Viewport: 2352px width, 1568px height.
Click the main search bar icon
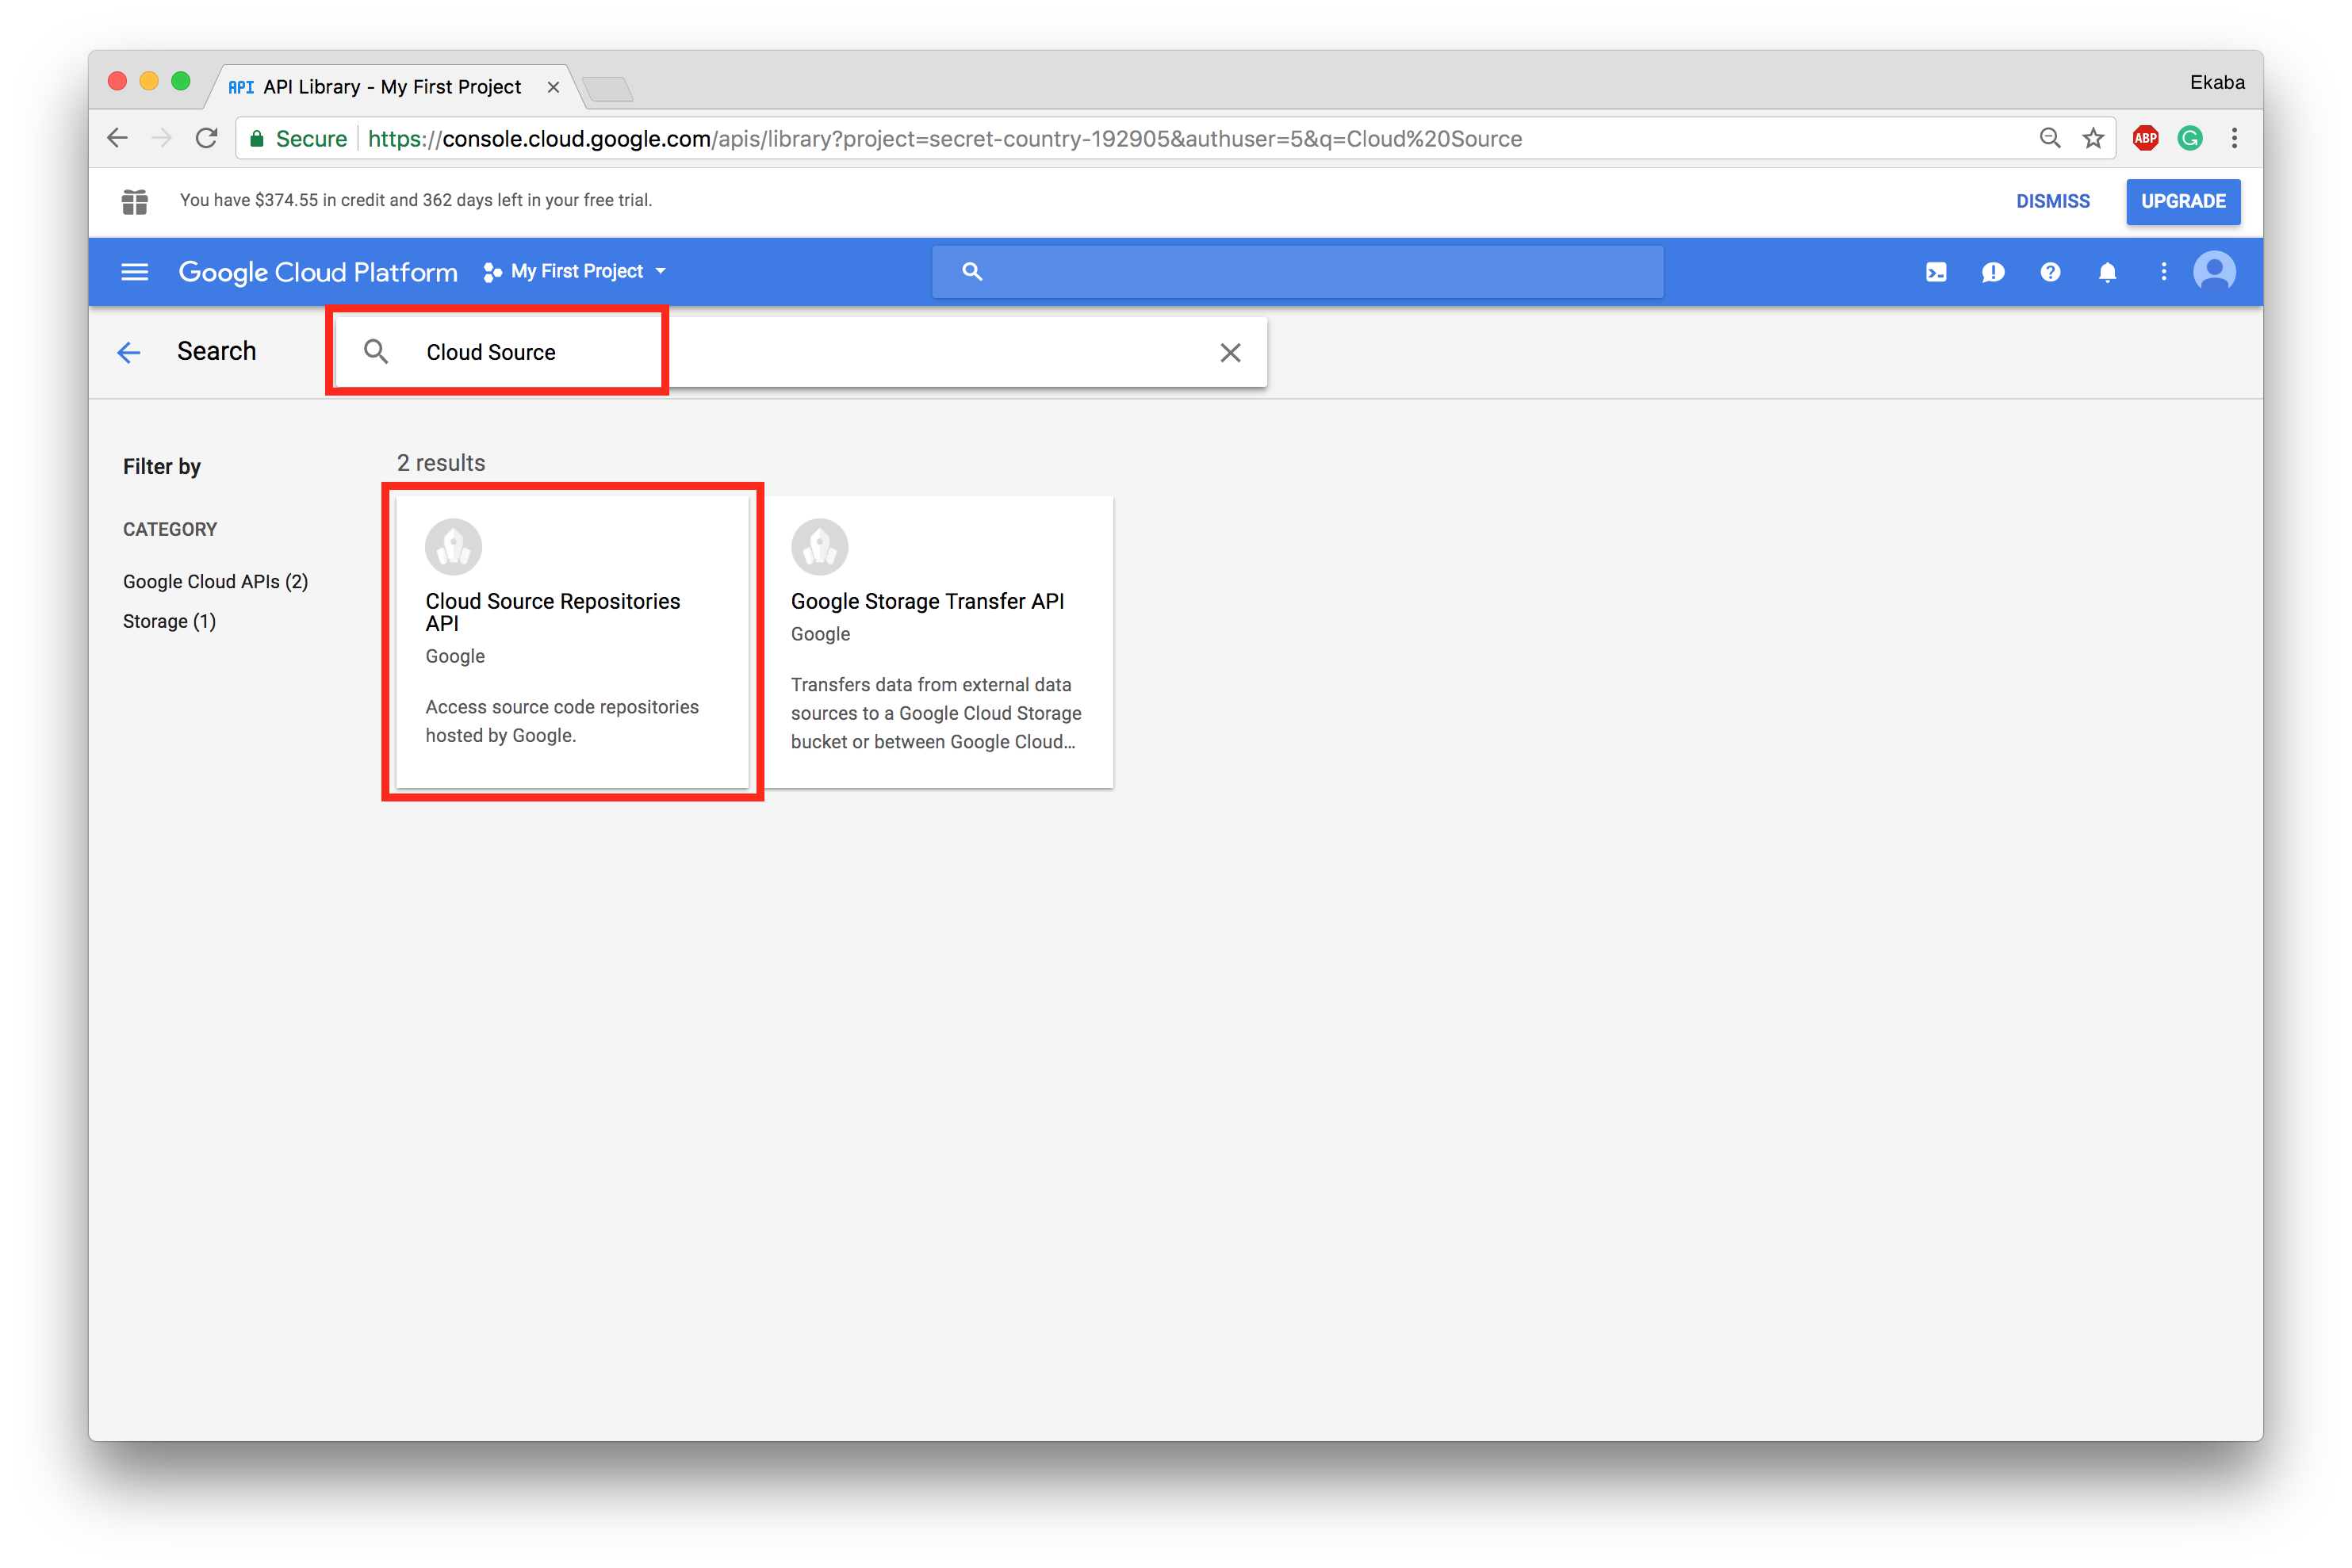pos(975,271)
